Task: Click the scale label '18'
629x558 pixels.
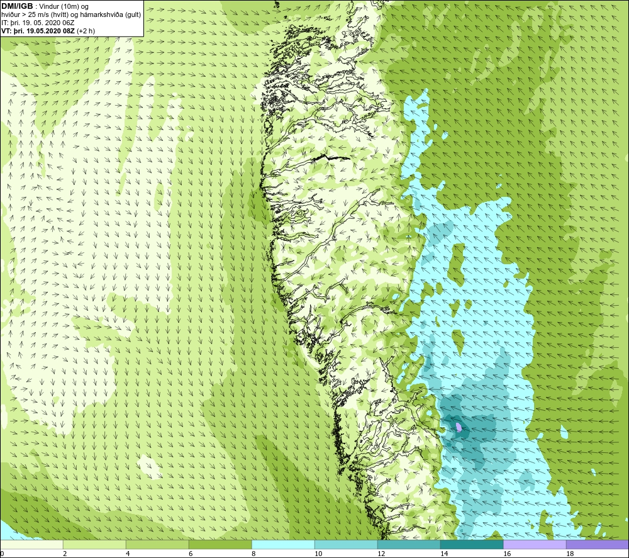Action: tap(570, 554)
